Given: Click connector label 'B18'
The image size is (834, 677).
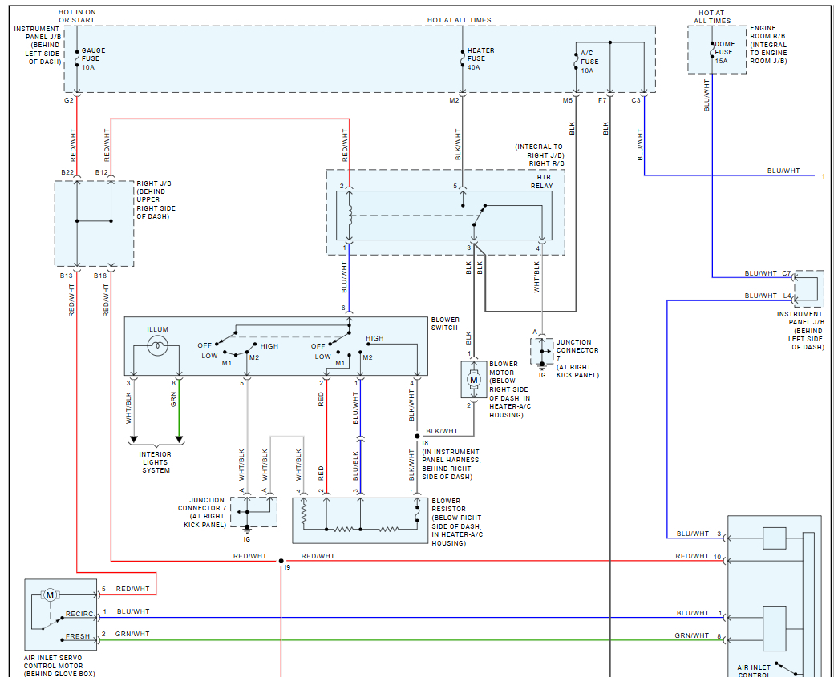Looking at the screenshot, I should pos(100,276).
